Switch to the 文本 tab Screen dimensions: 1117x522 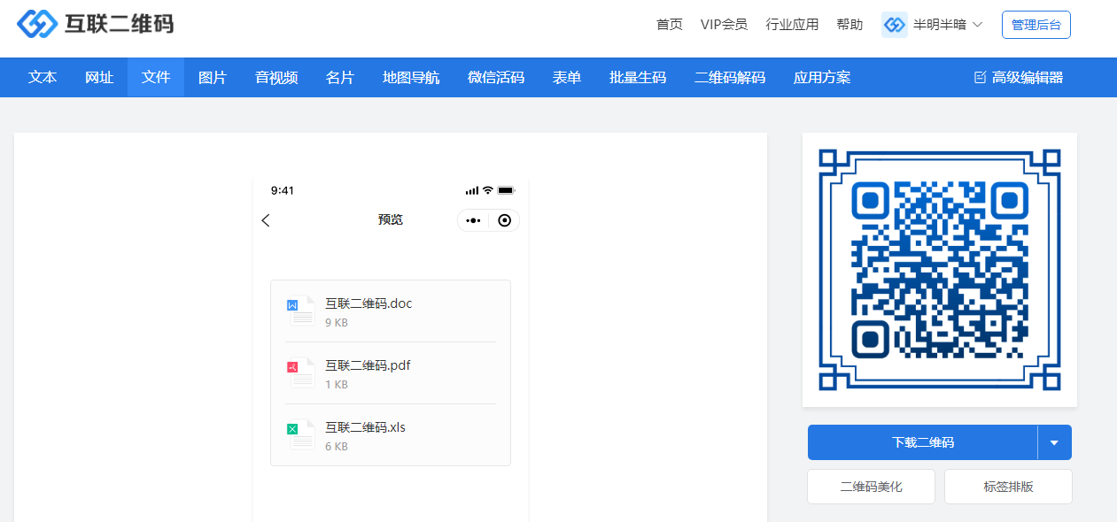pos(43,78)
